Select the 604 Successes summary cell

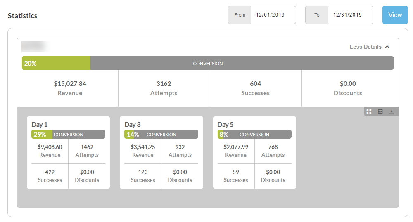click(x=256, y=88)
